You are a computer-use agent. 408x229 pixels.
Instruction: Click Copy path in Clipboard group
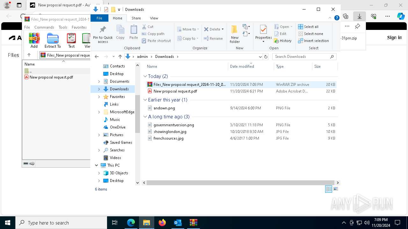[153, 34]
